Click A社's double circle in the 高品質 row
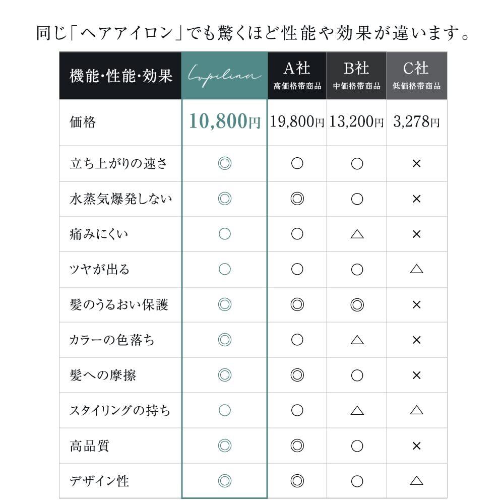Screen dimensions: 504x504 click(x=297, y=446)
